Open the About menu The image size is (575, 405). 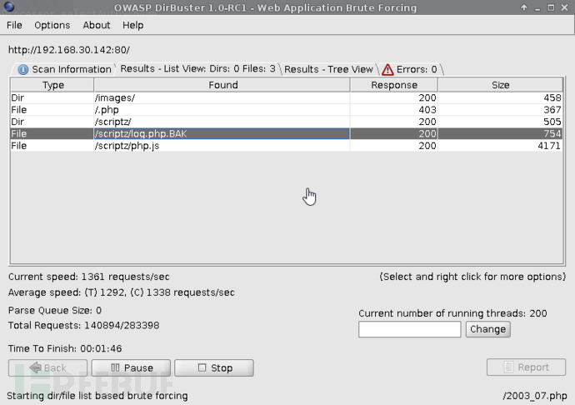pos(96,25)
